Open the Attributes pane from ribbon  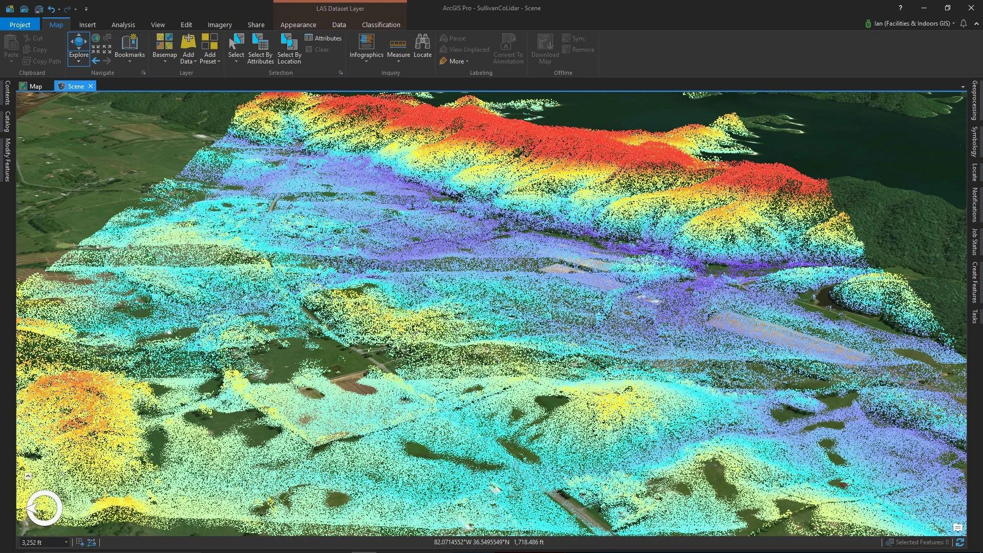(x=323, y=38)
